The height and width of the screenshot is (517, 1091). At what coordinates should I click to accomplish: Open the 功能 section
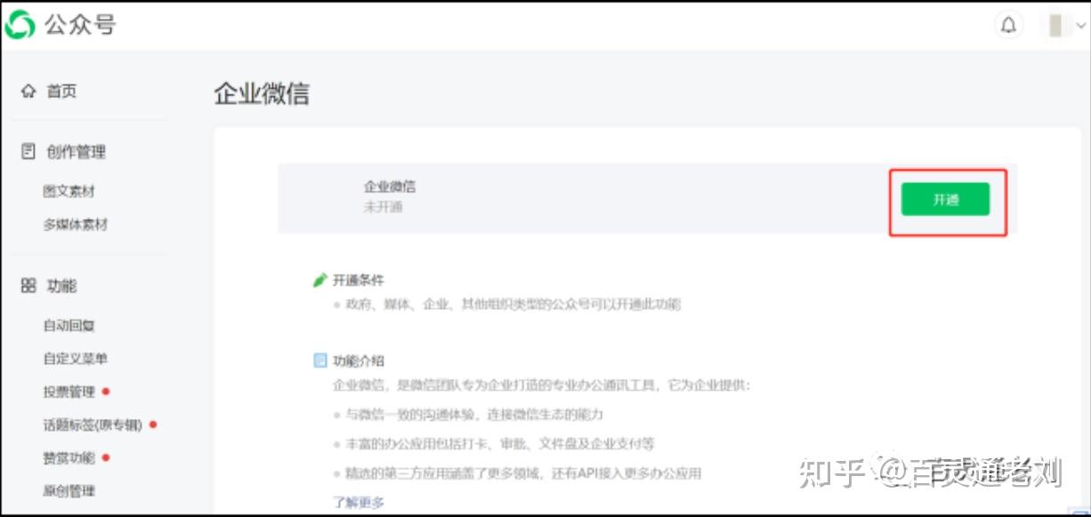61,286
